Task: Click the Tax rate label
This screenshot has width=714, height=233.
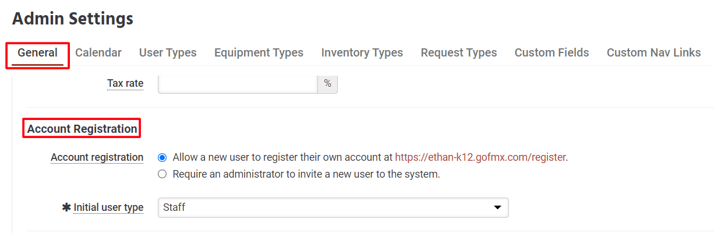Action: (x=125, y=83)
